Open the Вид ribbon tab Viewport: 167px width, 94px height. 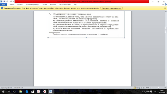pyautogui.click(x=75, y=4)
